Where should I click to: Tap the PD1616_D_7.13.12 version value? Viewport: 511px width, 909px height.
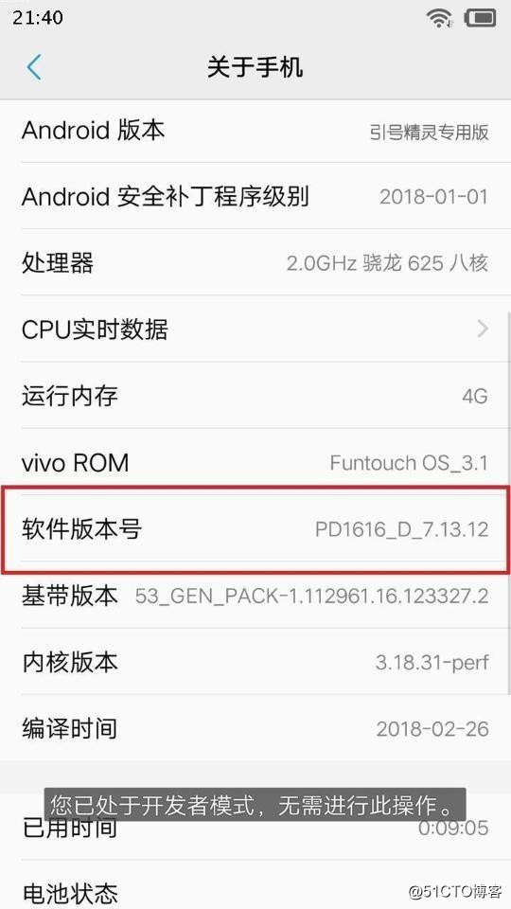tap(401, 529)
